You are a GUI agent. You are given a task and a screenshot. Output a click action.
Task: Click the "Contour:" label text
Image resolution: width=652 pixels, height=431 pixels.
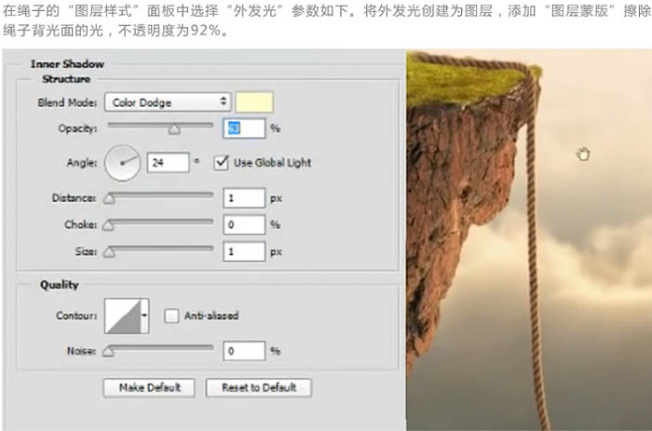pyautogui.click(x=76, y=316)
